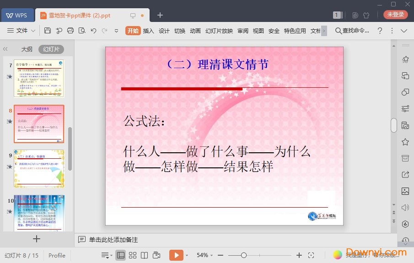Screen dimensions: 414x263
Task: Click the 未登录 login button
Action: [x=395, y=15]
